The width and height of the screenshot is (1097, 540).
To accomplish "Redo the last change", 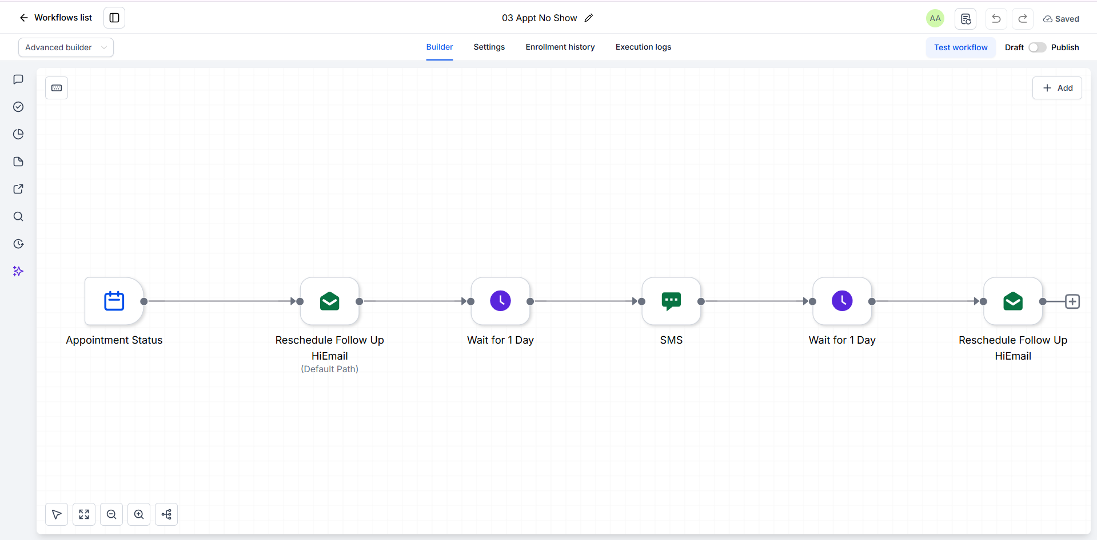I will click(1023, 18).
